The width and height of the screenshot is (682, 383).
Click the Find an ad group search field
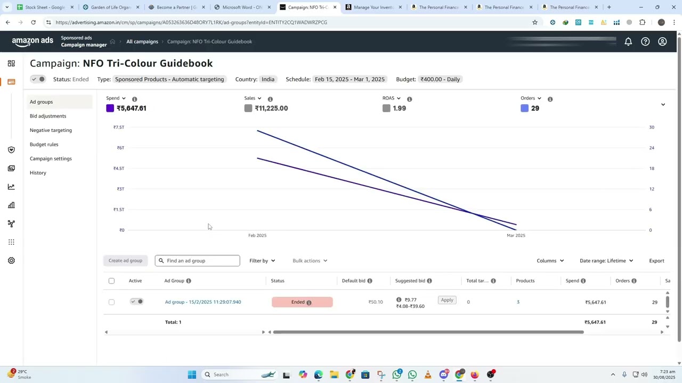[x=198, y=261]
